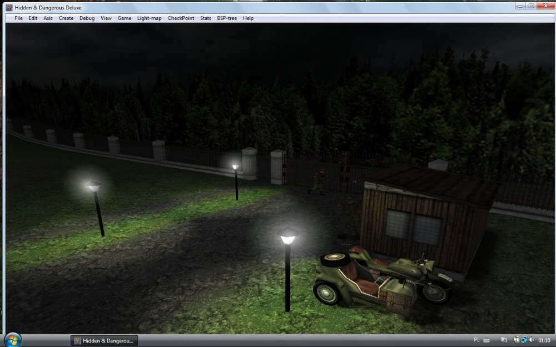Image resolution: width=556 pixels, height=347 pixels.
Task: Open the Help menu
Action: point(248,18)
